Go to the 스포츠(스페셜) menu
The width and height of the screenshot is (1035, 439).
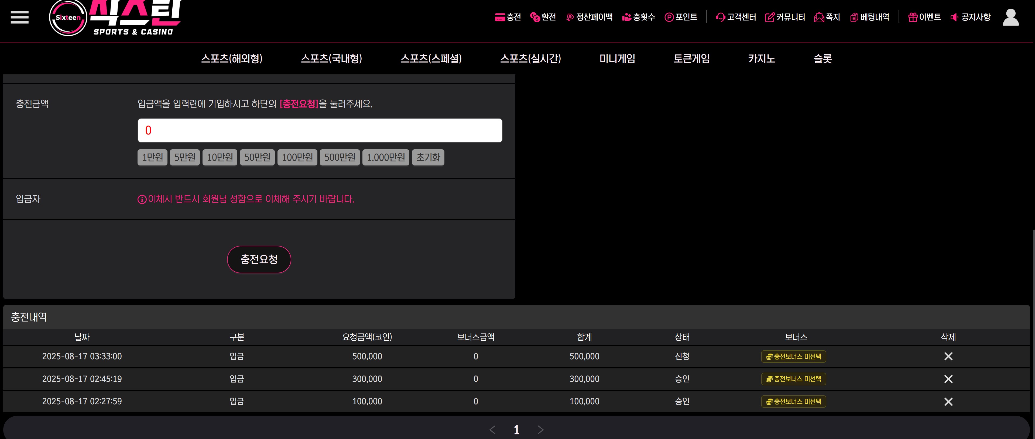(431, 59)
